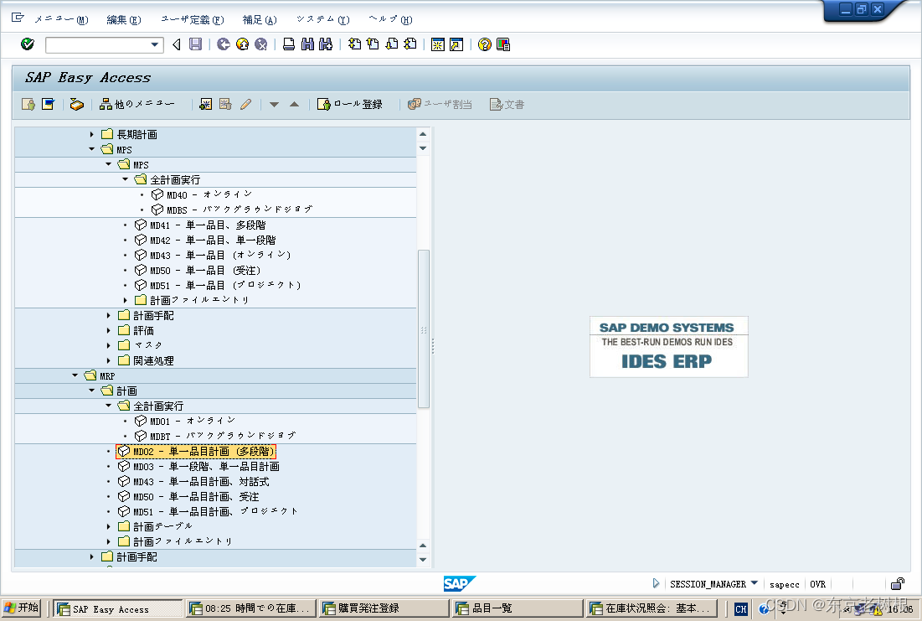Image resolution: width=922 pixels, height=621 pixels.
Task: Click the lock icon in status bar
Action: click(x=898, y=584)
